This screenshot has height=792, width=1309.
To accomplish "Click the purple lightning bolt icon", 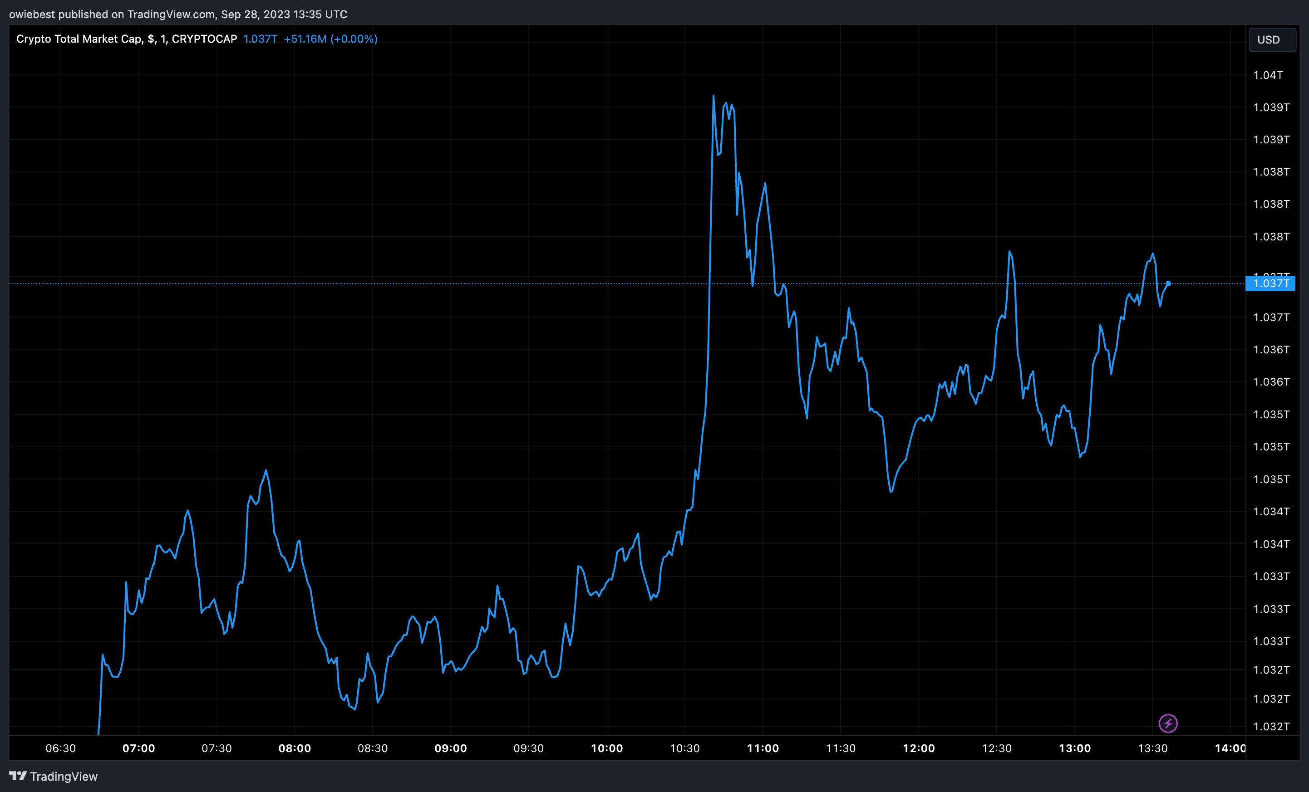I will coord(1168,724).
